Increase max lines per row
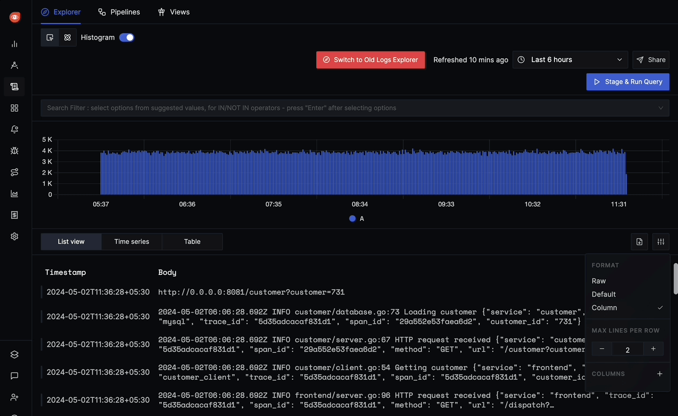The image size is (678, 416). [653, 349]
